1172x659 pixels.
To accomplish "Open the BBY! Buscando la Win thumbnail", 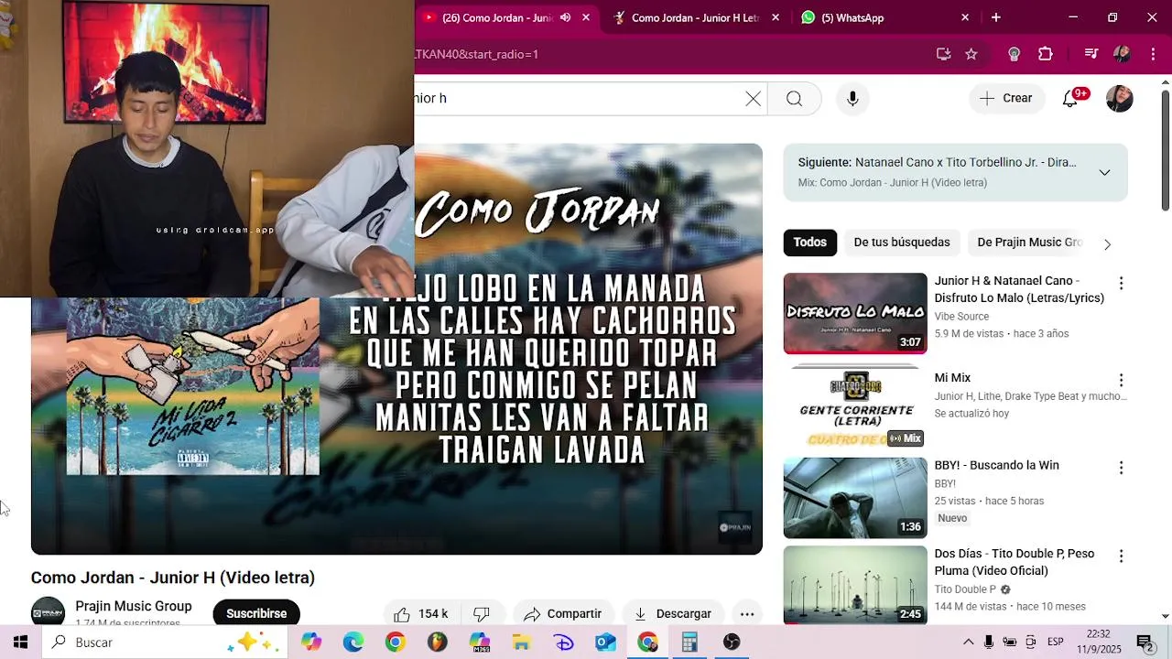I will [855, 498].
